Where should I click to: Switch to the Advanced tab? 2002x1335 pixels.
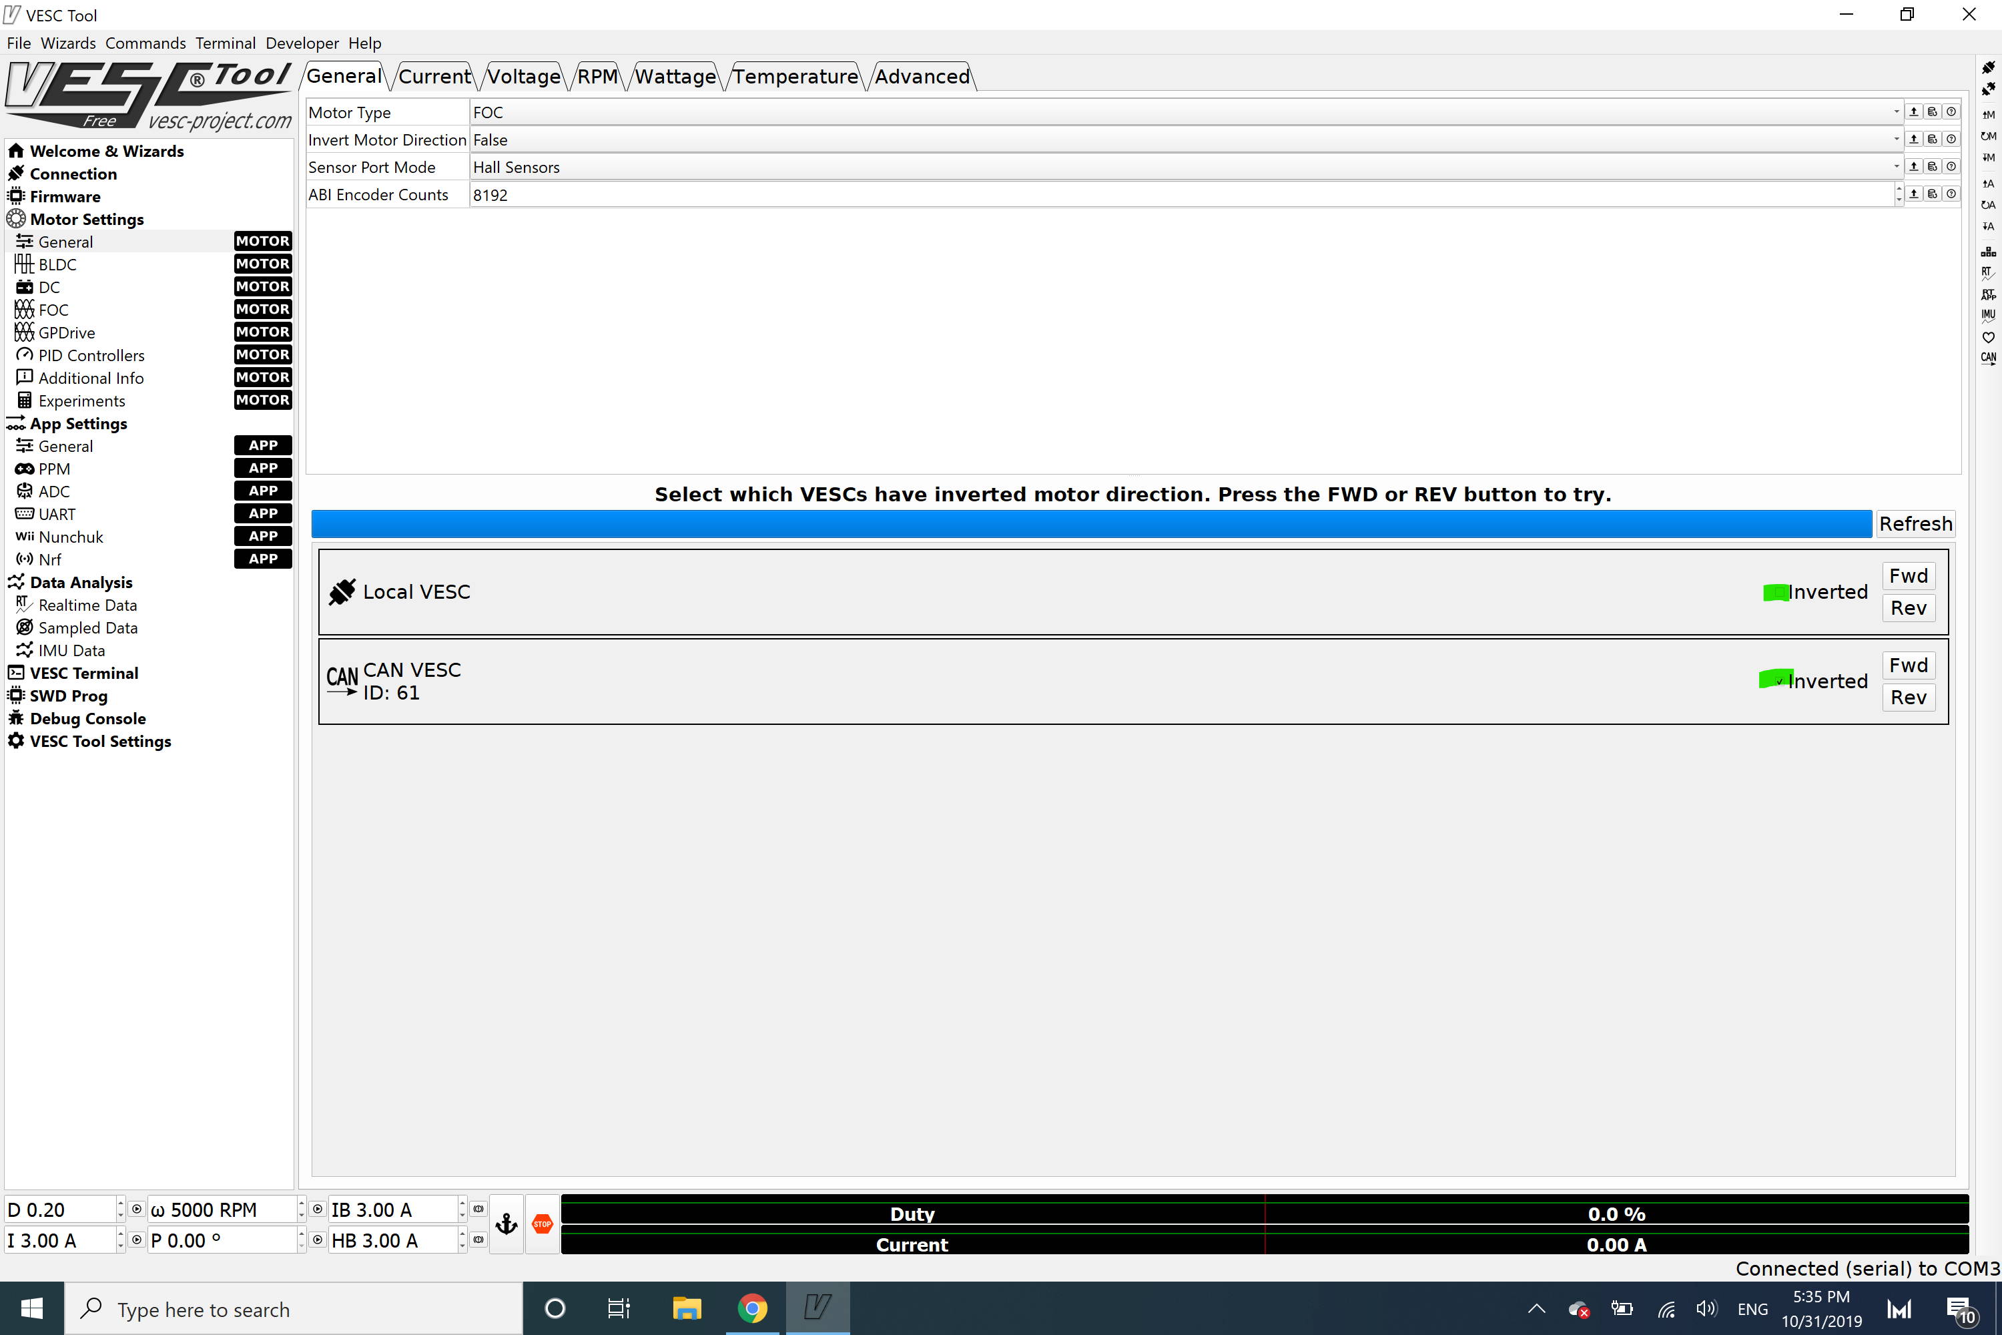tap(922, 77)
